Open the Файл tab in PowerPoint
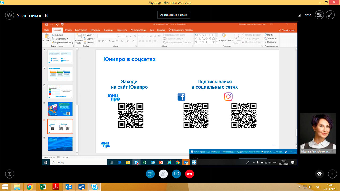340x191 pixels. click(47, 30)
